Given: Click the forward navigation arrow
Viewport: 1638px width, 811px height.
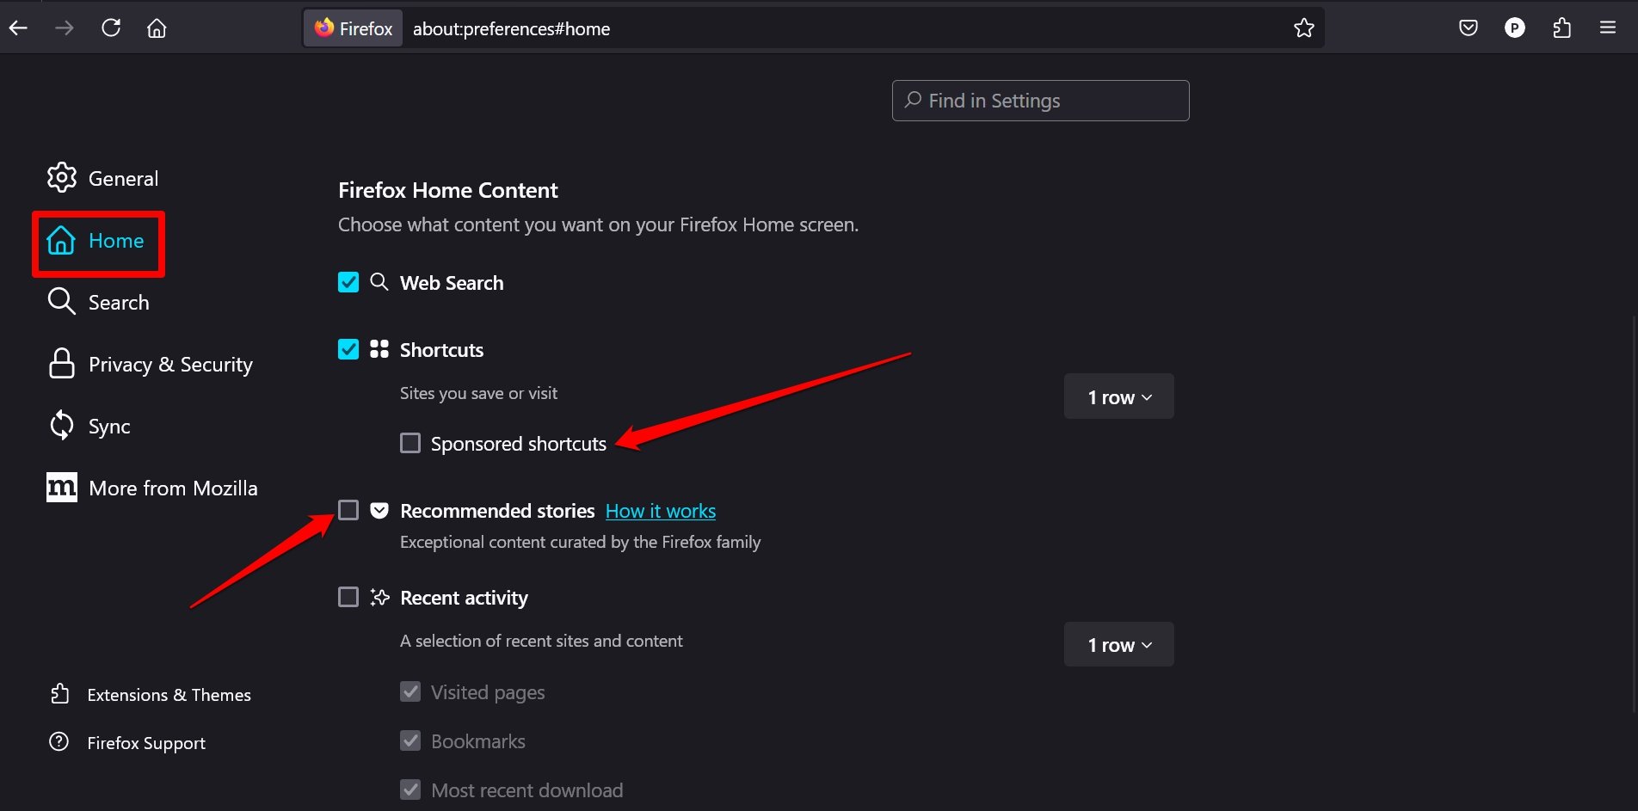Looking at the screenshot, I should coord(65,28).
